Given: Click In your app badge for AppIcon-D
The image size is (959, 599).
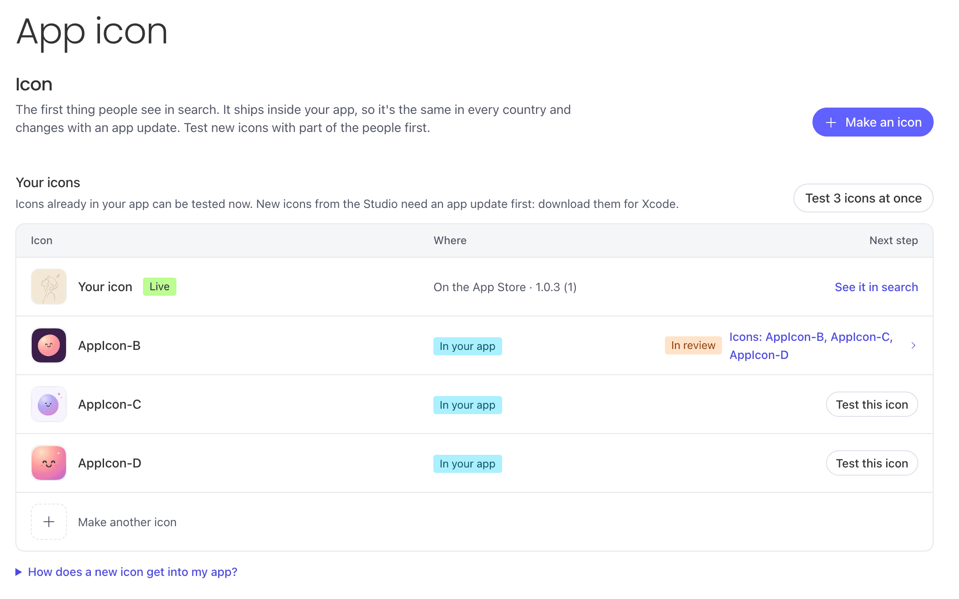Looking at the screenshot, I should (x=467, y=464).
